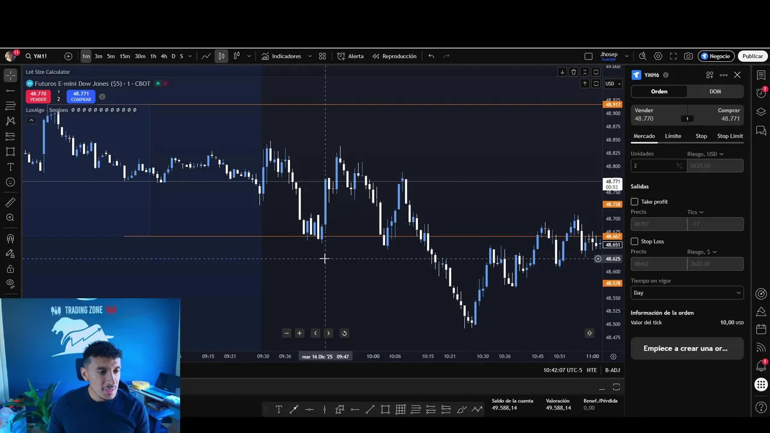
Task: Select the ruler measure tool
Action: [x=10, y=203]
